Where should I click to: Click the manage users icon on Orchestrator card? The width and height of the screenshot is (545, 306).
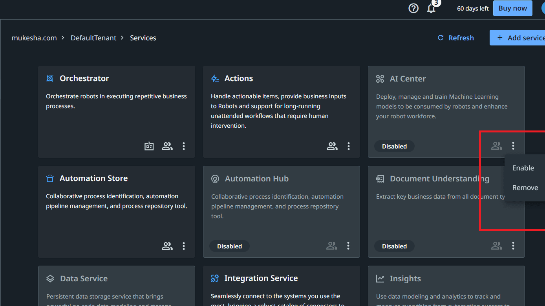point(167,146)
